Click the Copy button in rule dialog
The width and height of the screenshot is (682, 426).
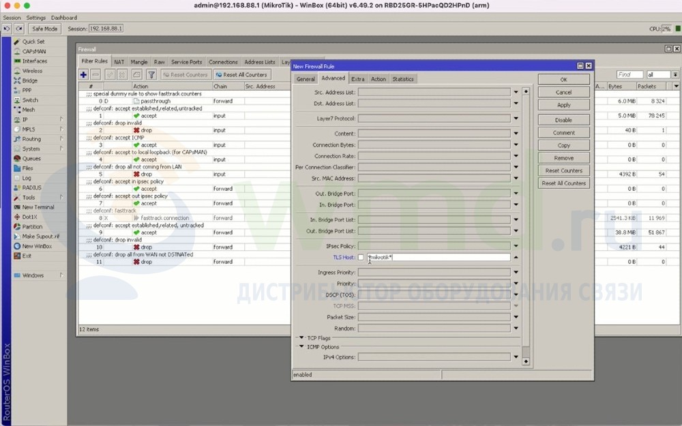click(x=564, y=145)
